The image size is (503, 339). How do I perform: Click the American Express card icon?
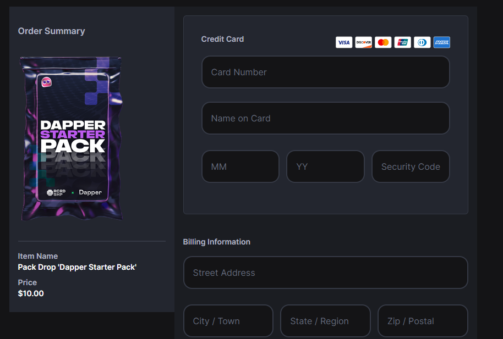pyautogui.click(x=442, y=42)
